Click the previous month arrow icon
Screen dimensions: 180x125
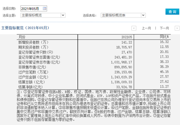pyautogui.click(x=134, y=28)
